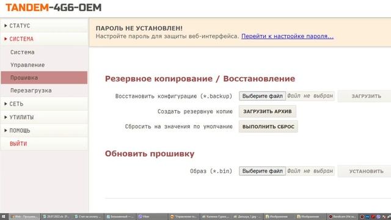The image size is (391, 220).
Task: Expand the СТАТУС menu section
Action: tap(44, 26)
